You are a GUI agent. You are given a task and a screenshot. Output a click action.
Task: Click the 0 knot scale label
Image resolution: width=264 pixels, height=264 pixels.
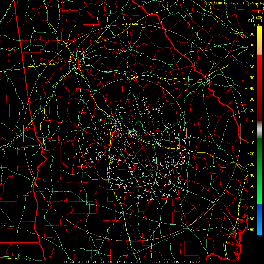(253, 132)
